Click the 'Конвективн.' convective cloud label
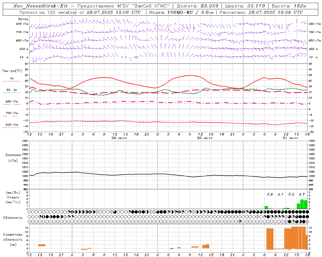 click(13, 235)
